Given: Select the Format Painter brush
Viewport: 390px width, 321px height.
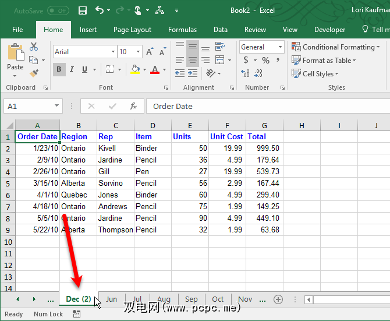Looking at the screenshot, I should (x=34, y=73).
